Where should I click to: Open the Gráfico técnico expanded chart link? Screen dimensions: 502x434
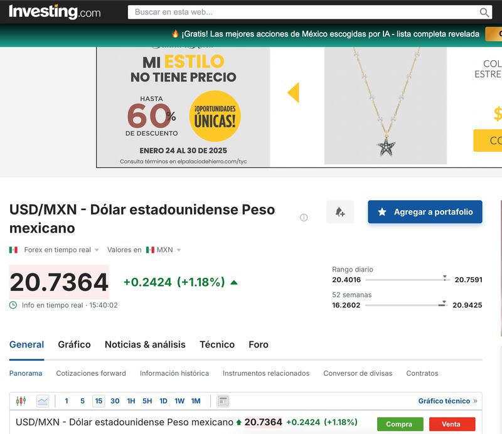click(x=447, y=401)
